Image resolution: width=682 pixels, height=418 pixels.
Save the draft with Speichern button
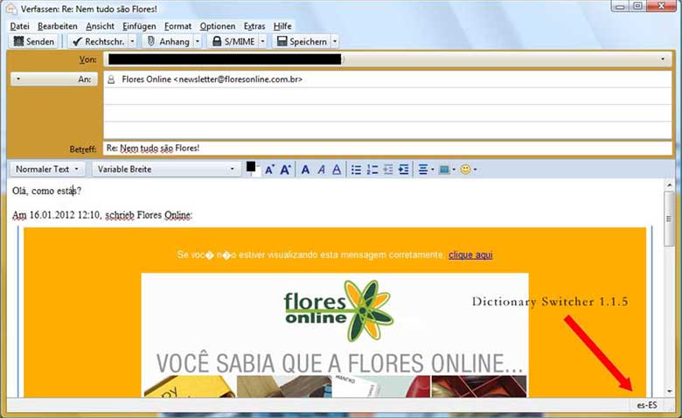coord(302,41)
